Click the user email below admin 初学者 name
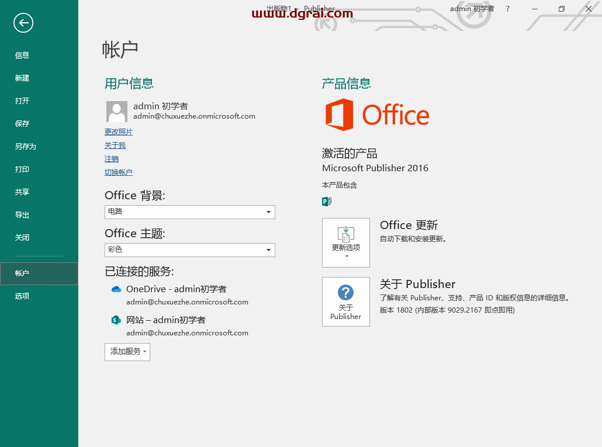602x447 pixels. click(194, 116)
